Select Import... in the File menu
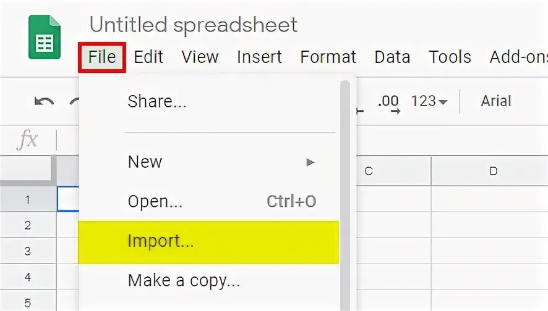Screen dimensions: 548x311 [x=160, y=242]
